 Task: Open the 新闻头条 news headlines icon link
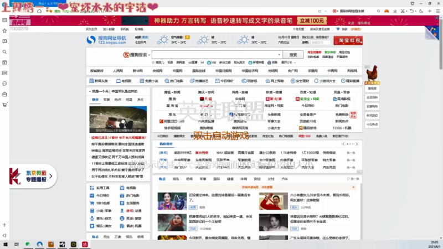(99, 81)
